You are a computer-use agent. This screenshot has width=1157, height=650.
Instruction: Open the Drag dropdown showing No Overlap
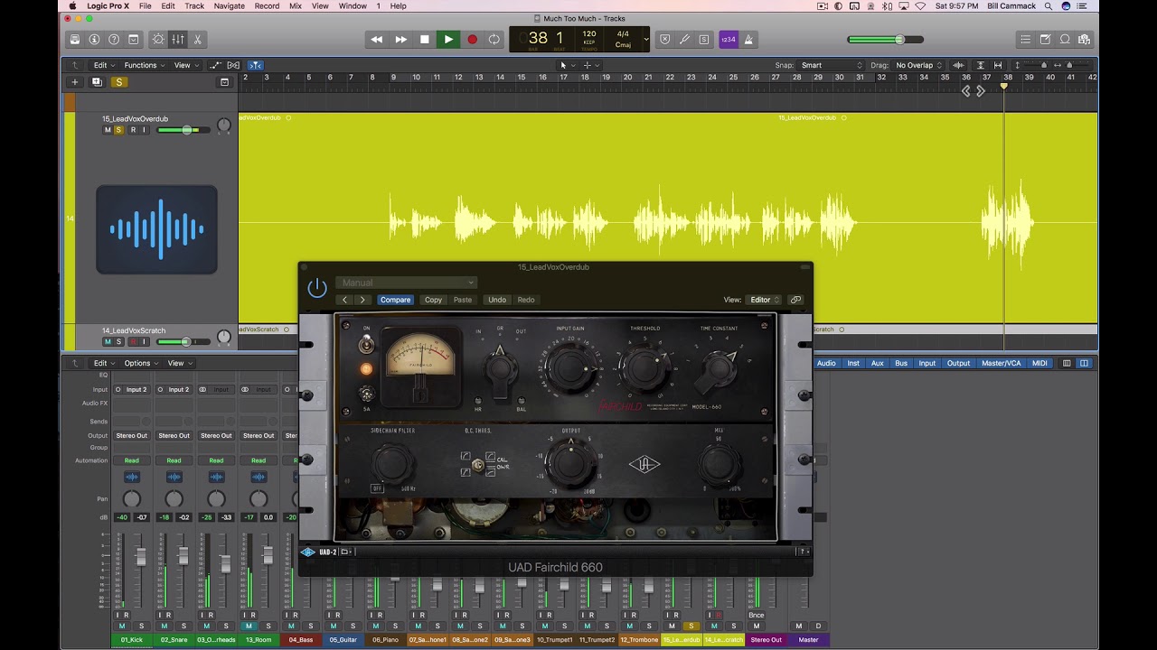coord(917,65)
